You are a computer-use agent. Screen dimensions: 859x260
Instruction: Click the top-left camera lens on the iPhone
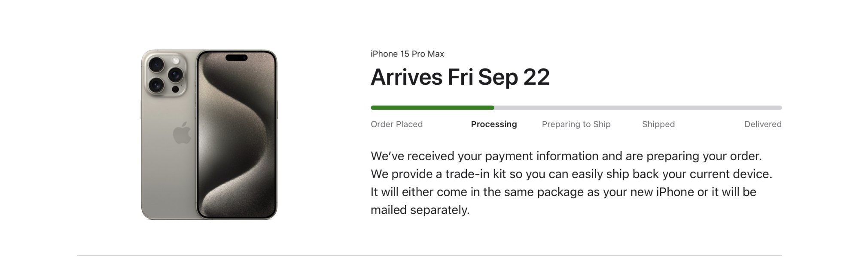pos(156,65)
